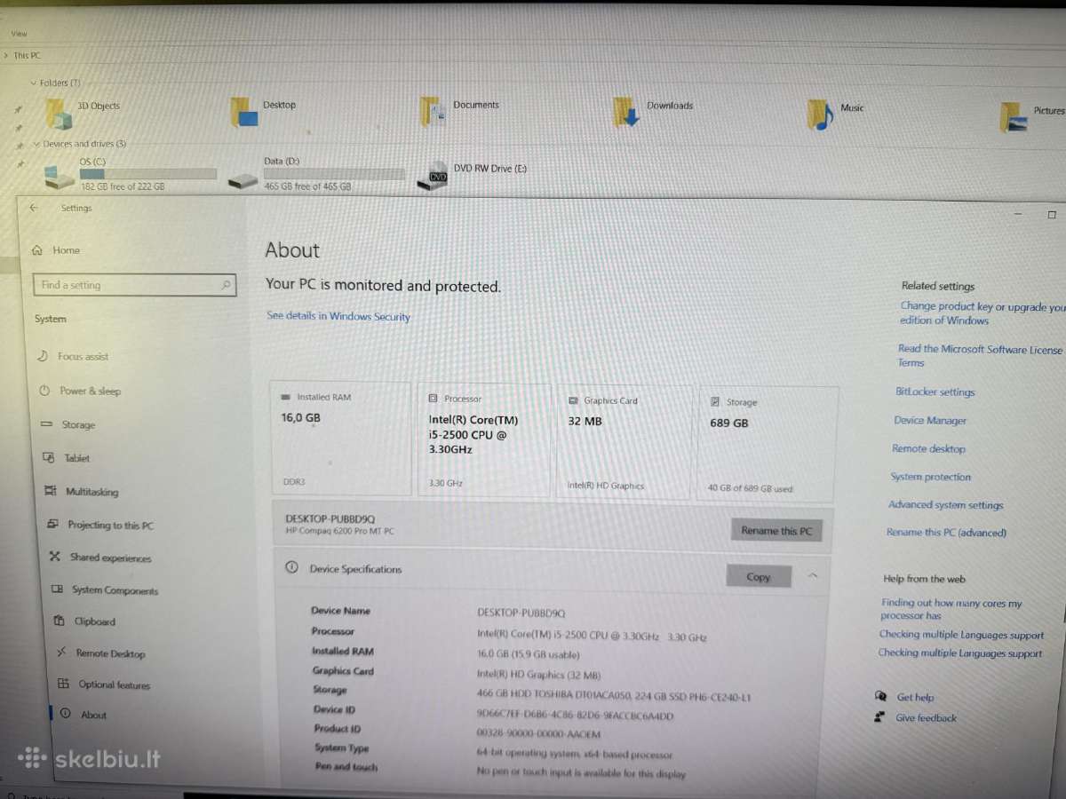Open the Music folder in File Explorer
The height and width of the screenshot is (799, 1066).
coord(835,114)
